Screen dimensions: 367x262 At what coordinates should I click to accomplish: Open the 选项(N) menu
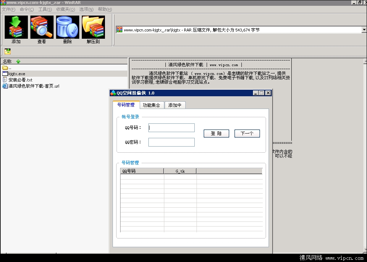pyautogui.click(x=87, y=9)
